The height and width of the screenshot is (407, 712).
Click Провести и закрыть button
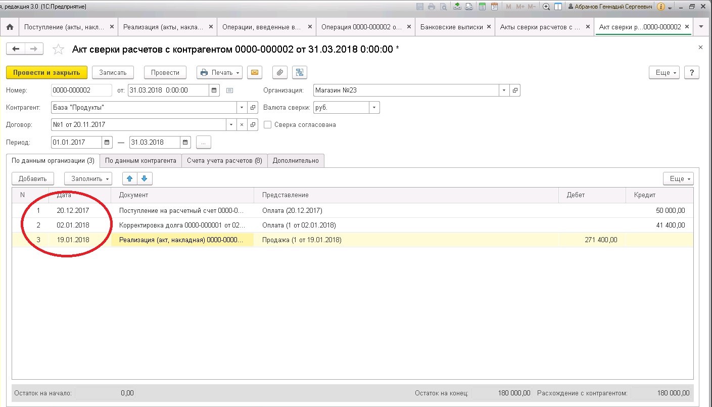click(46, 72)
